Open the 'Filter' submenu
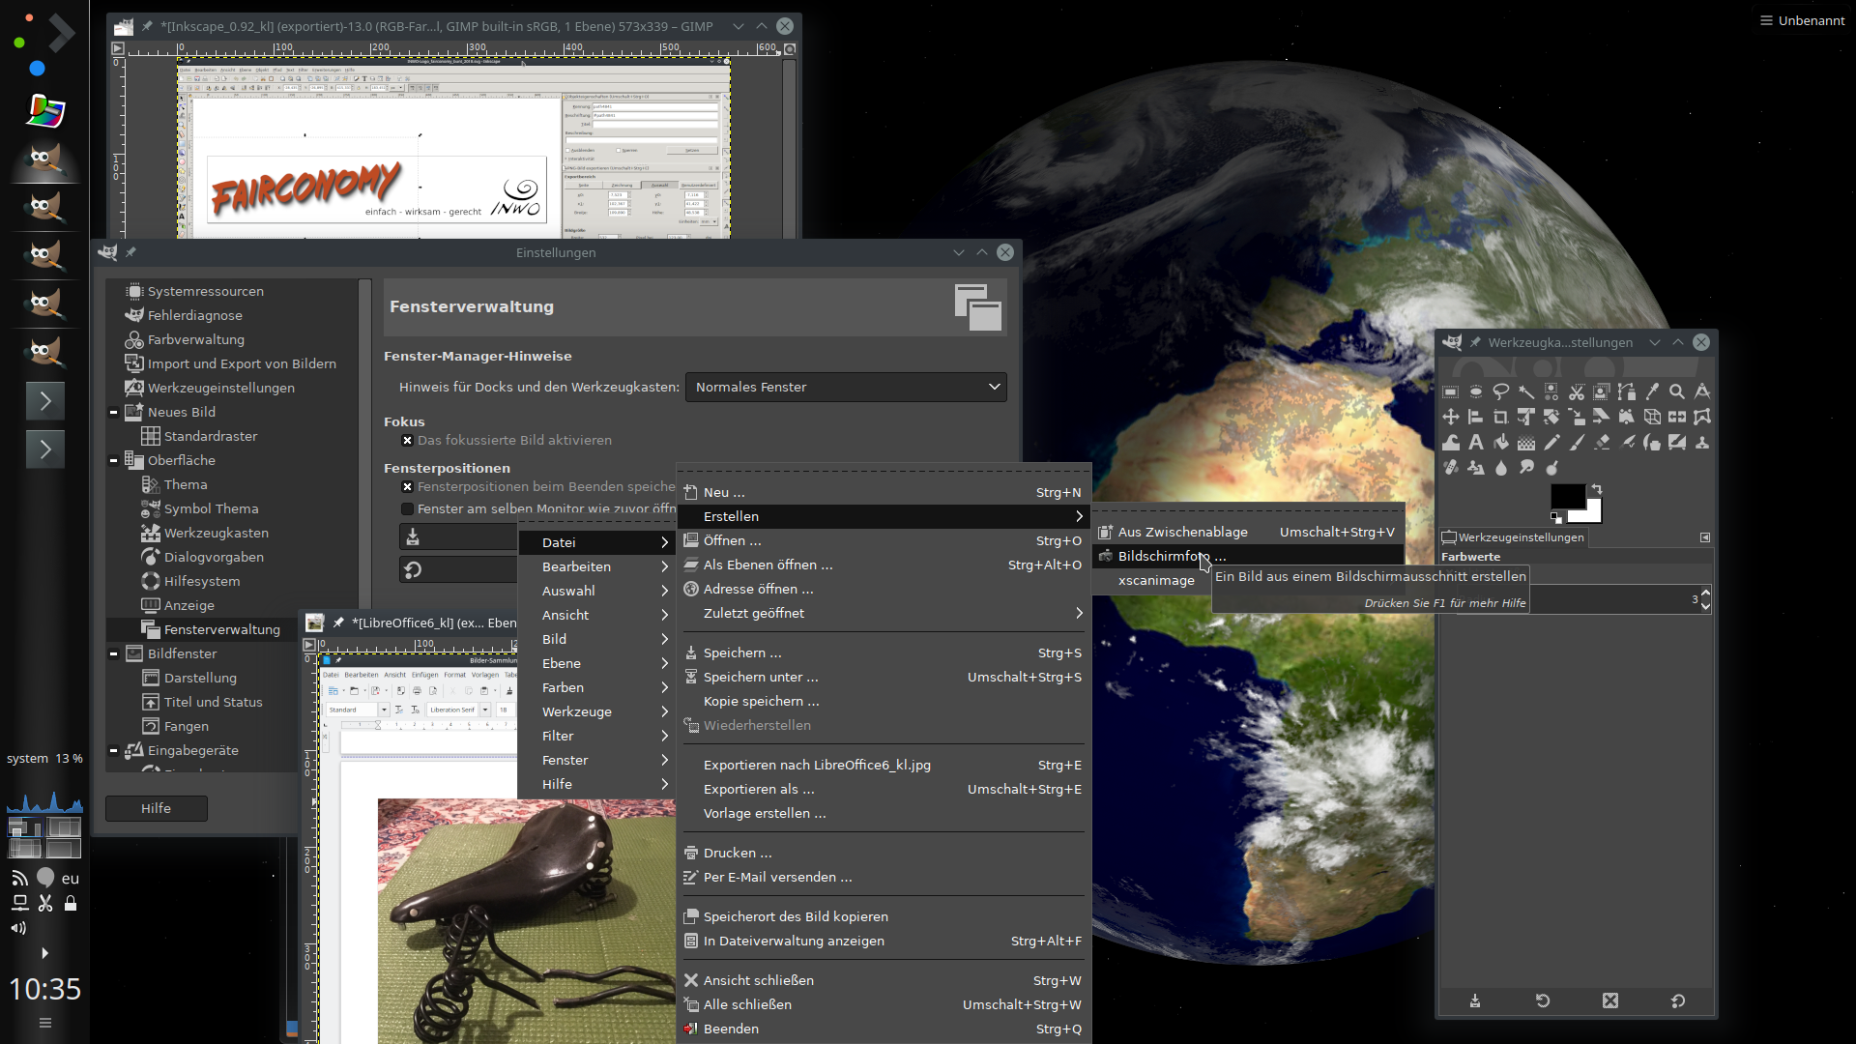Viewport: 1856px width, 1044px height. pos(596,737)
